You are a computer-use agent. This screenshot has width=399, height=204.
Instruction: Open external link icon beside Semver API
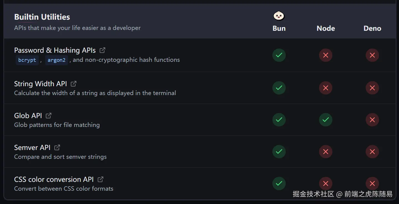click(57, 147)
